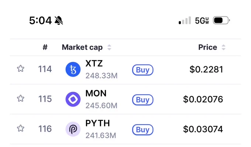Image resolution: width=251 pixels, height=147 pixels.
Task: Click the # rank column header
Action: point(45,47)
